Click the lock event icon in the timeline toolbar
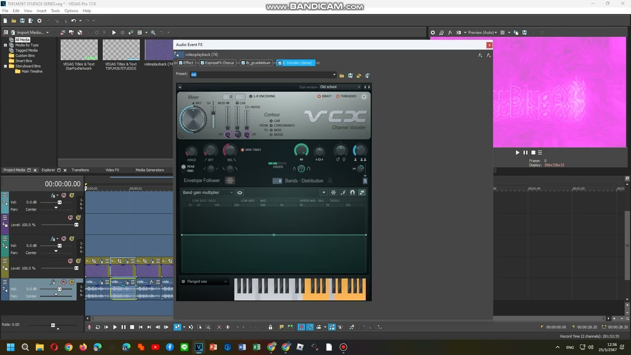The height and width of the screenshot is (355, 631). click(x=270, y=327)
